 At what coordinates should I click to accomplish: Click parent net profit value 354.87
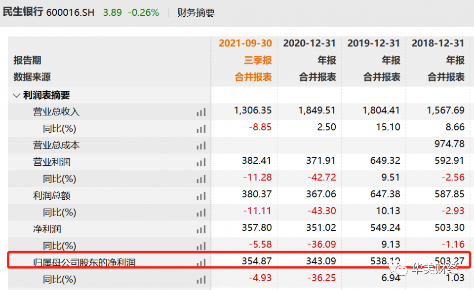coord(256,261)
